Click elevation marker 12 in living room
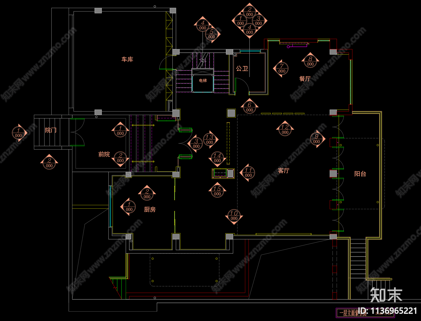The image size is (421, 321). pyautogui.click(x=285, y=129)
